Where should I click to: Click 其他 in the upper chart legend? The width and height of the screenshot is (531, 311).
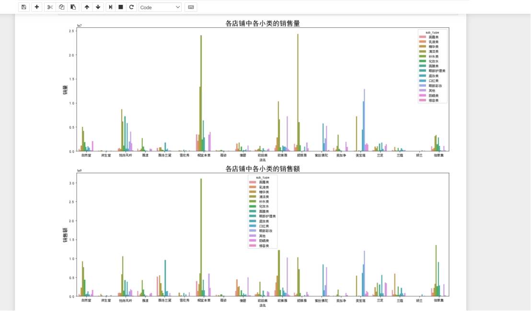(432, 90)
